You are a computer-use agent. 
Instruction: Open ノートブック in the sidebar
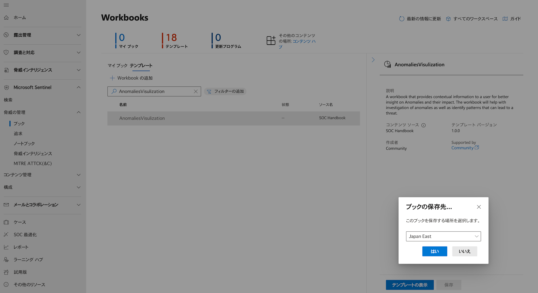[24, 144]
